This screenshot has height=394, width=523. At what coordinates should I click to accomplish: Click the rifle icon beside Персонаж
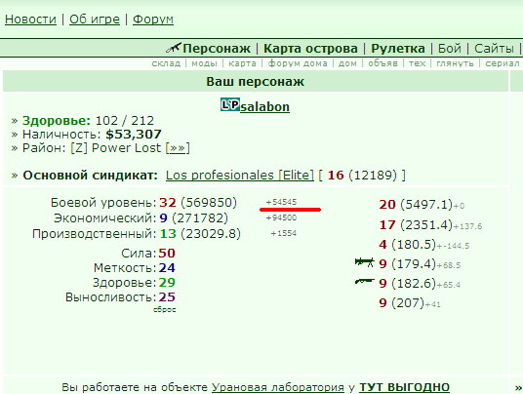pos(174,48)
